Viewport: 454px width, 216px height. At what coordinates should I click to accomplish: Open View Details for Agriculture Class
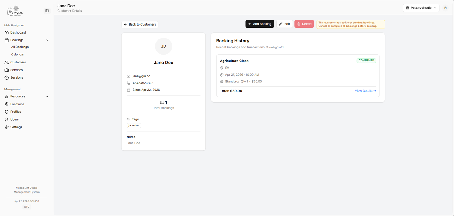coord(365,90)
